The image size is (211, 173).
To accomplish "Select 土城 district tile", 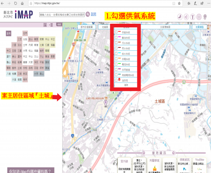I will (20, 68).
